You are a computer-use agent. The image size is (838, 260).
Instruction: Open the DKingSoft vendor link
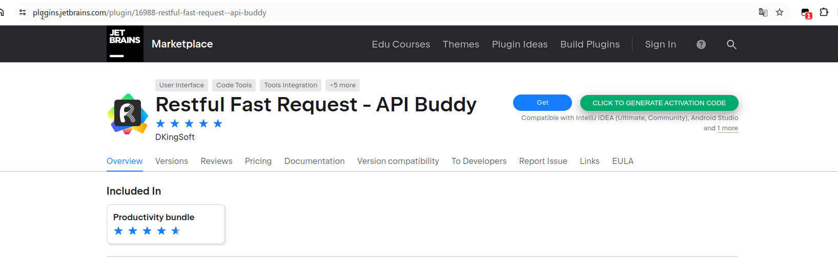click(175, 137)
